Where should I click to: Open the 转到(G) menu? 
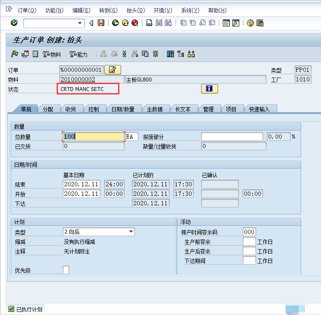tap(108, 10)
